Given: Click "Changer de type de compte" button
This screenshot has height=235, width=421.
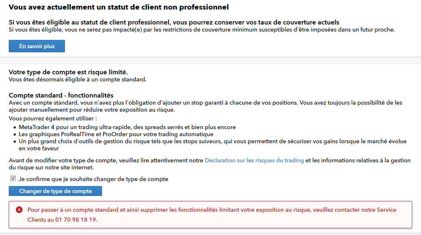Looking at the screenshot, I should [55, 191].
